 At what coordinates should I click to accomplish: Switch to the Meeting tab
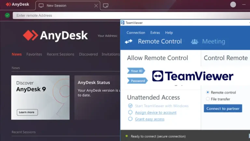pyautogui.click(x=214, y=41)
